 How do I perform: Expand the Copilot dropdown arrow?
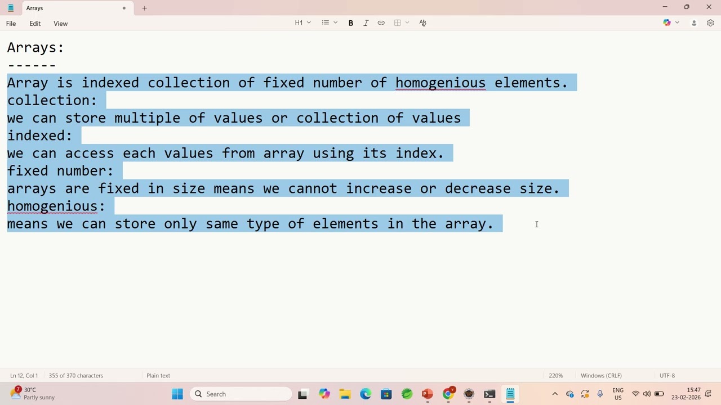(677, 23)
